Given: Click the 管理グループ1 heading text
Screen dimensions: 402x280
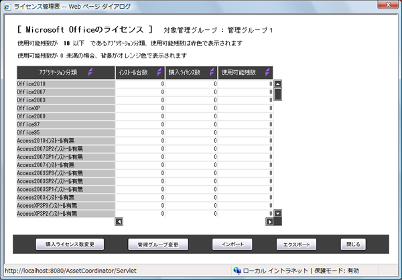Looking at the screenshot, I should click(250, 31).
